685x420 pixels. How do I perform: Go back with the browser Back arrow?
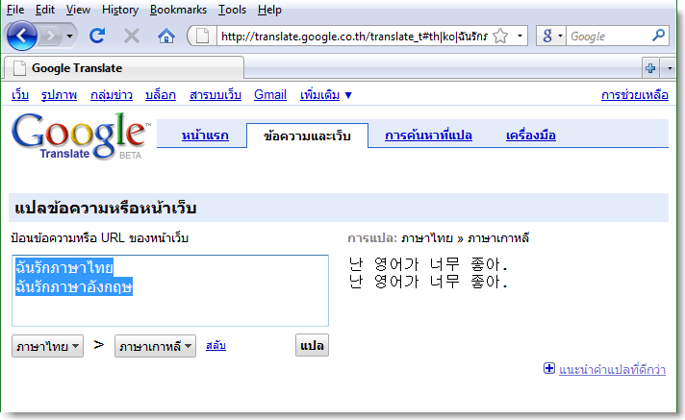pos(21,36)
